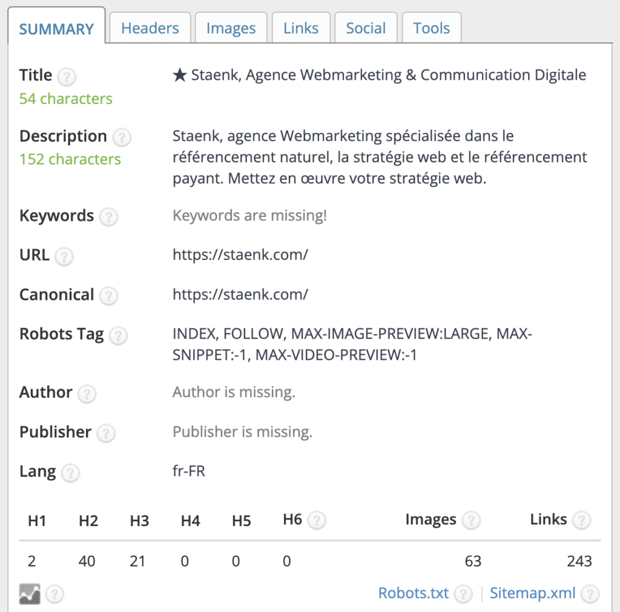620x612 pixels.
Task: Click the '152 characters' description count
Action: [70, 159]
